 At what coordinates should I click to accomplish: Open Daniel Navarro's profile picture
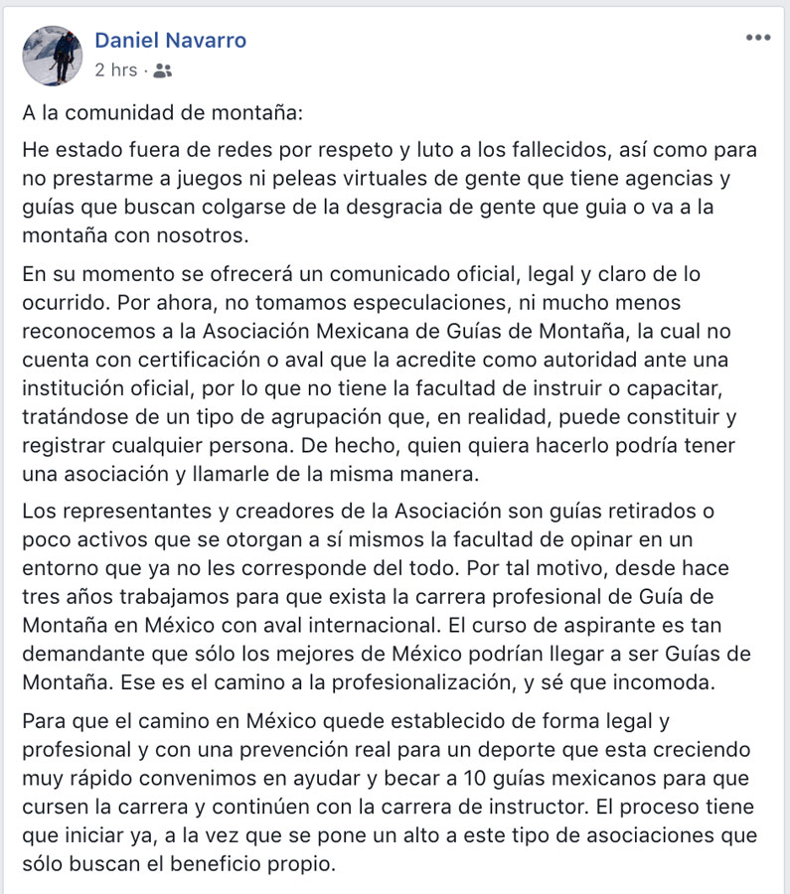tap(52, 55)
